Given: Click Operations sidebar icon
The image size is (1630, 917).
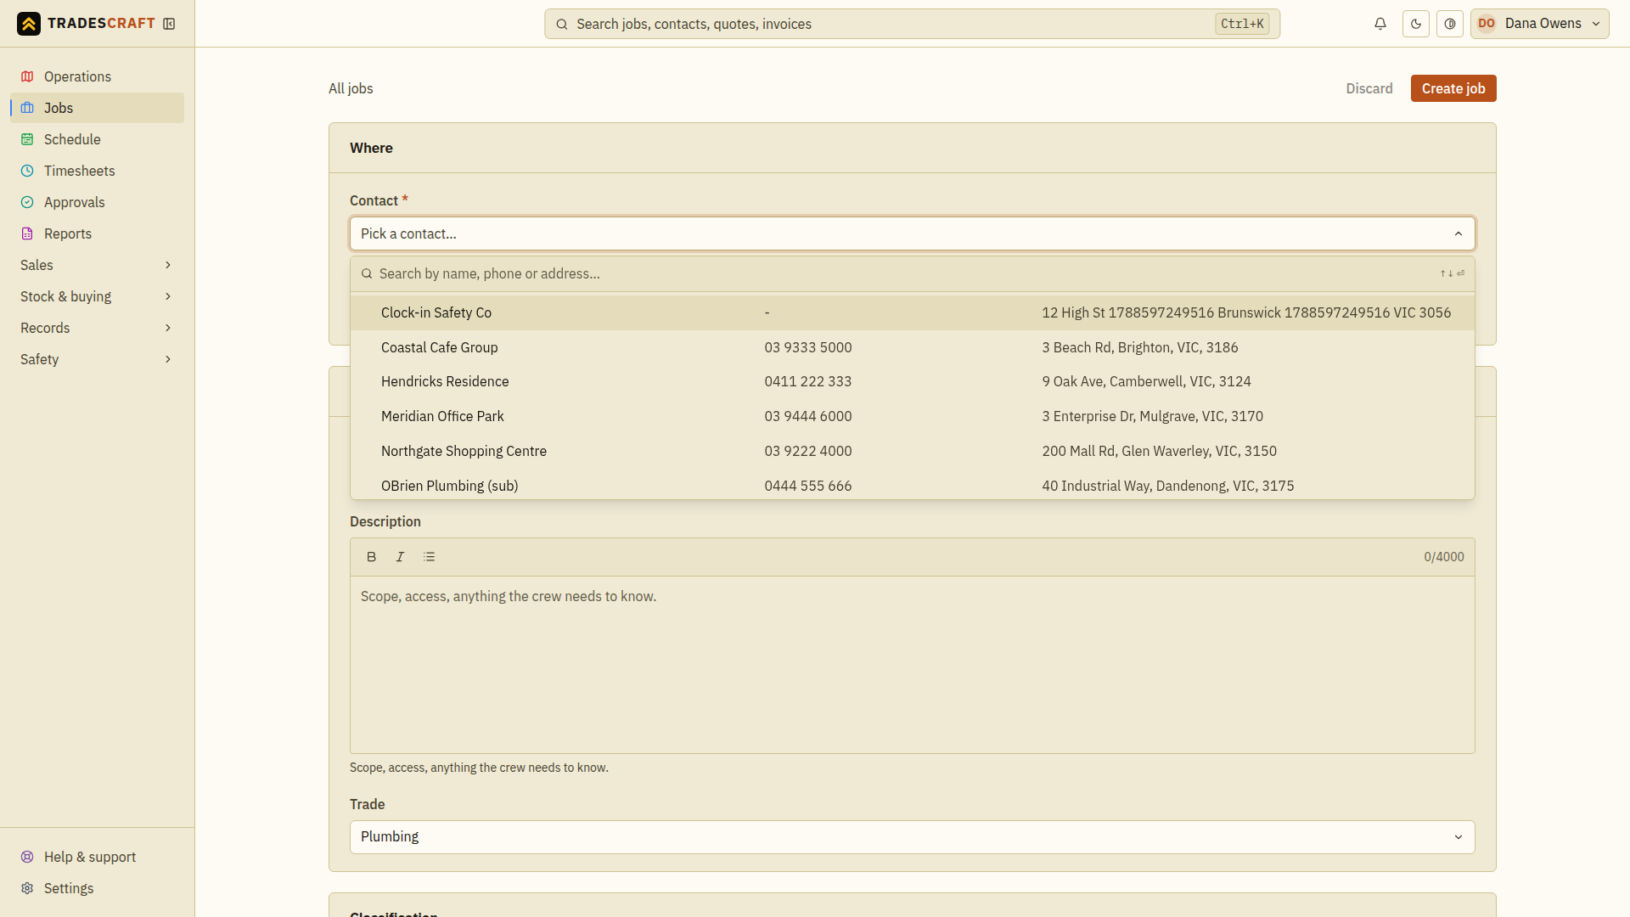Looking at the screenshot, I should 27,76.
